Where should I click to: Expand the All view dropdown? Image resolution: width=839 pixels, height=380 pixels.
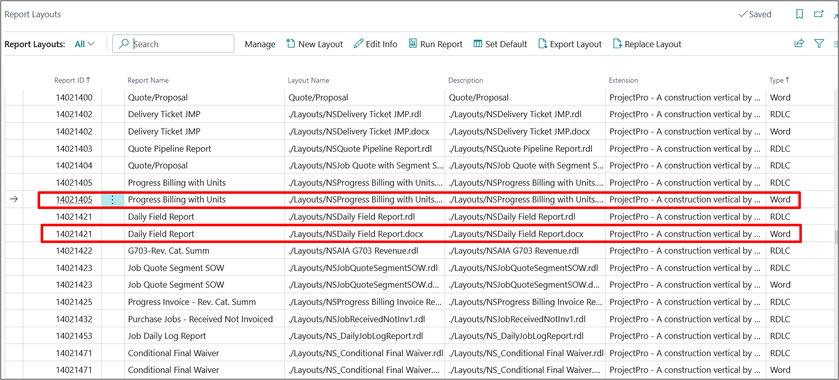coord(84,44)
